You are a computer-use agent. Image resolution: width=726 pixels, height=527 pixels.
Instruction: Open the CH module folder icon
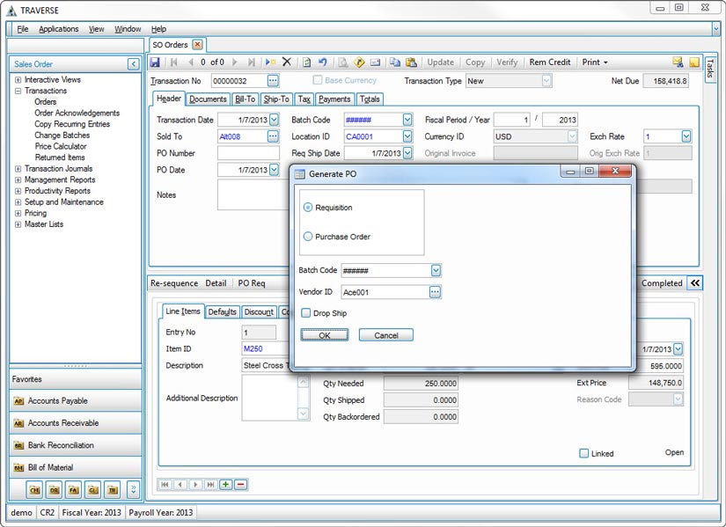(x=34, y=489)
